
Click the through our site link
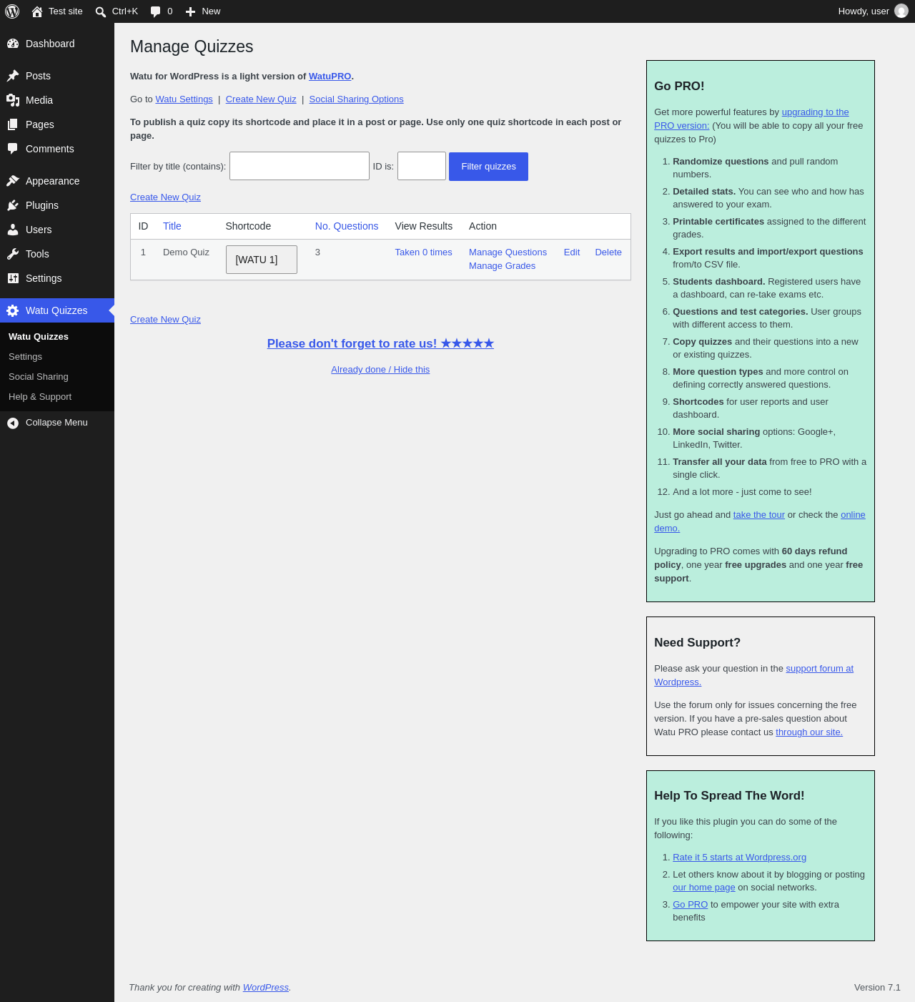[809, 732]
